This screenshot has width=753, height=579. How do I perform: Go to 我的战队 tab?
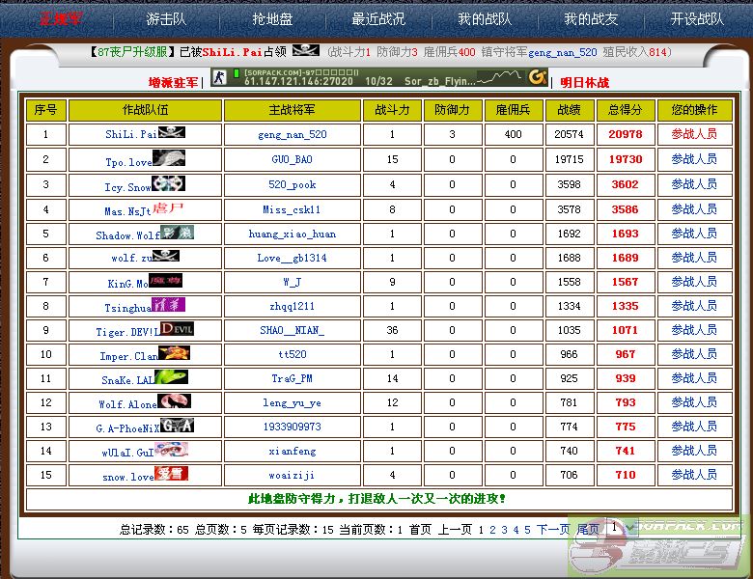[x=485, y=19]
